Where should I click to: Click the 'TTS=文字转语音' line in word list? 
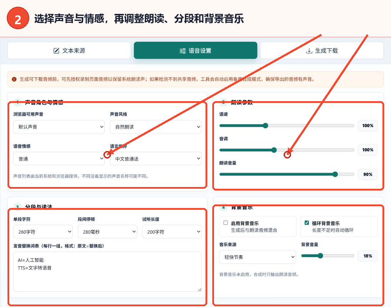point(35,268)
